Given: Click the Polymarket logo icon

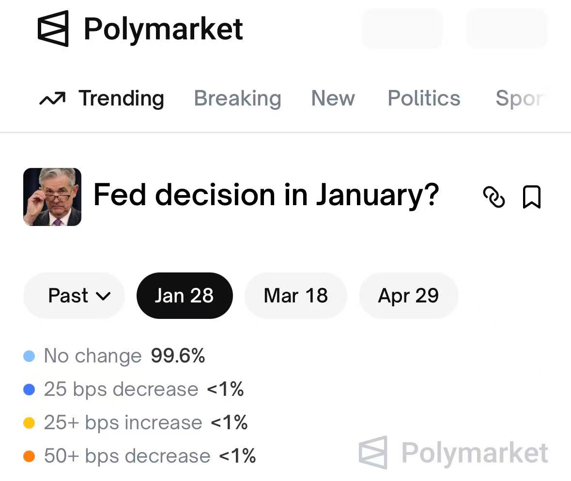Looking at the screenshot, I should (x=53, y=29).
